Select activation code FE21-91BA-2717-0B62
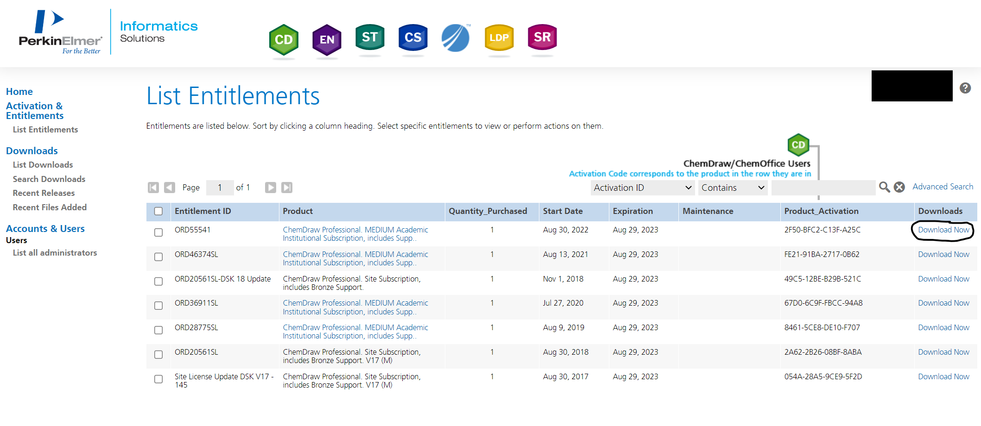Image resolution: width=981 pixels, height=426 pixels. tap(822, 254)
